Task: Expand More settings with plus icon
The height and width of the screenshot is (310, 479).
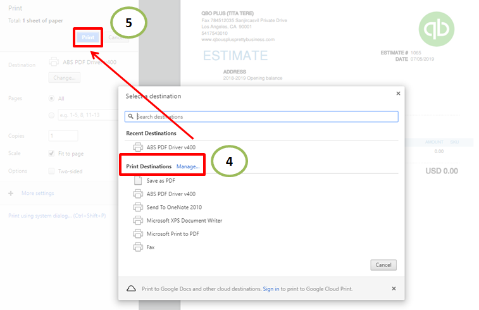Action: [x=11, y=194]
